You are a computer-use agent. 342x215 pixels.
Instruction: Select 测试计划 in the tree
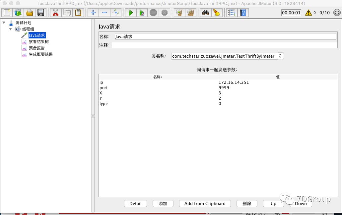pos(23,23)
